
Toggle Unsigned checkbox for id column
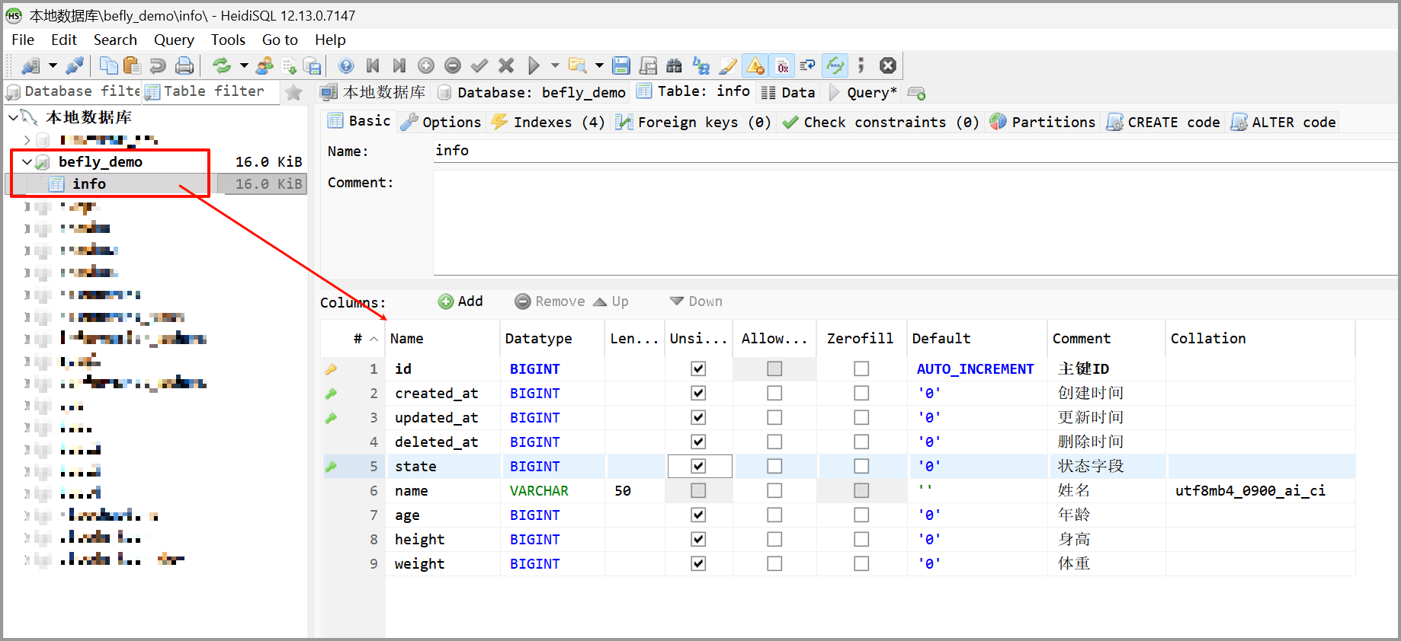[698, 369]
